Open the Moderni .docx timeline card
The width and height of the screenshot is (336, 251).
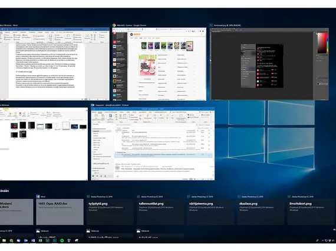point(17,212)
